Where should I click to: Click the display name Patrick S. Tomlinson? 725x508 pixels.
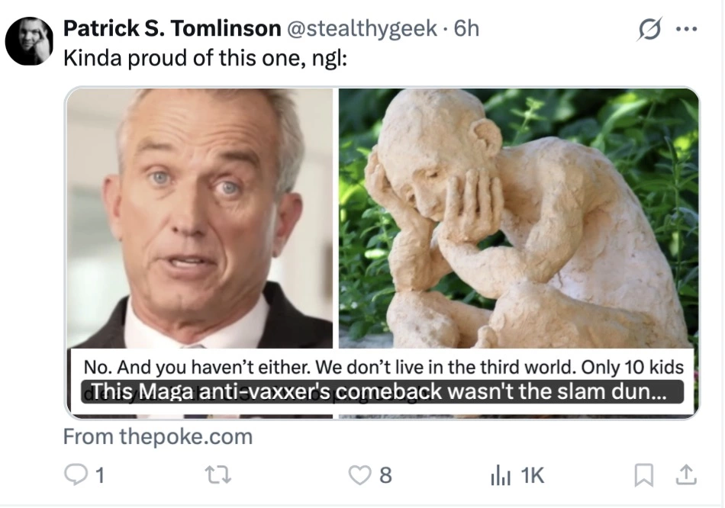(x=172, y=28)
